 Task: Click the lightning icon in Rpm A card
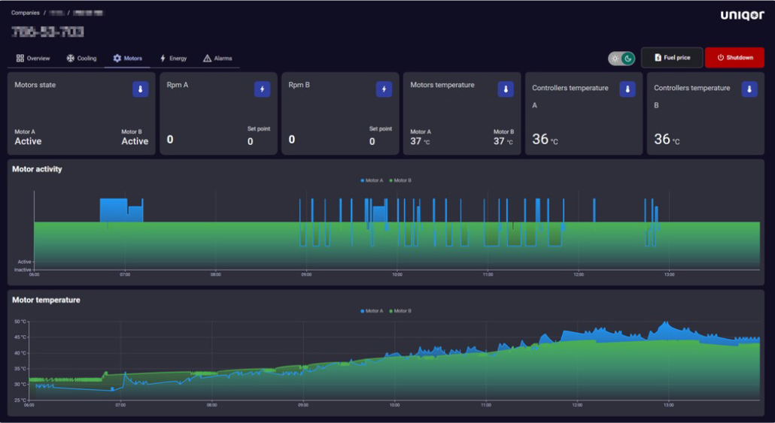[x=262, y=89]
